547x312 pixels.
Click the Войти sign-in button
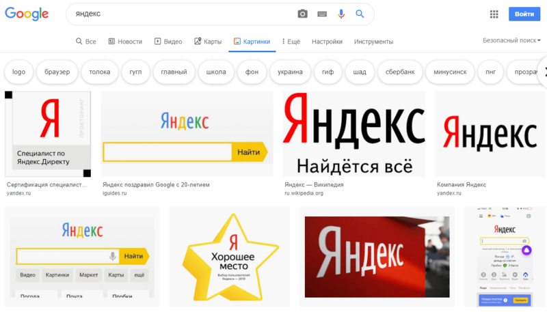point(524,14)
